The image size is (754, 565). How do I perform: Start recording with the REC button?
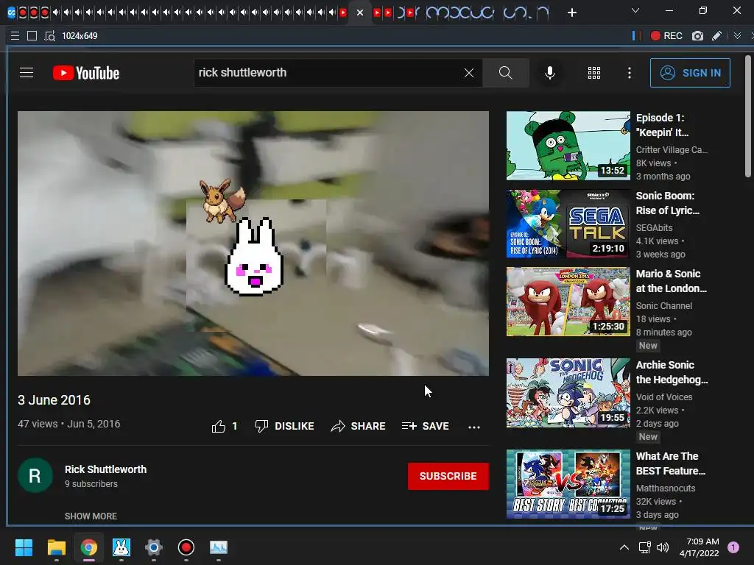(666, 35)
